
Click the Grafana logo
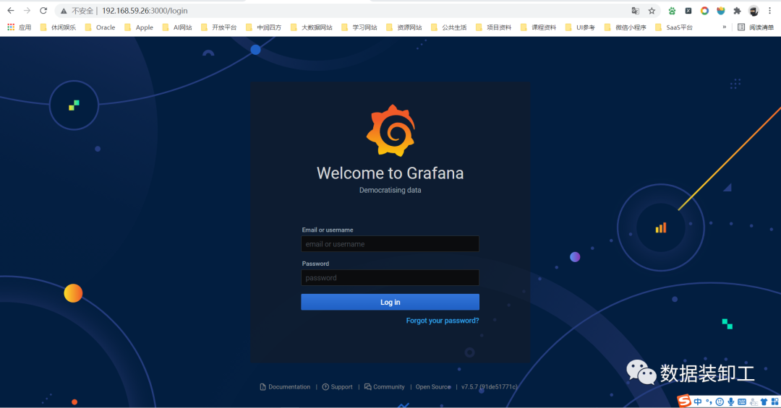click(390, 131)
